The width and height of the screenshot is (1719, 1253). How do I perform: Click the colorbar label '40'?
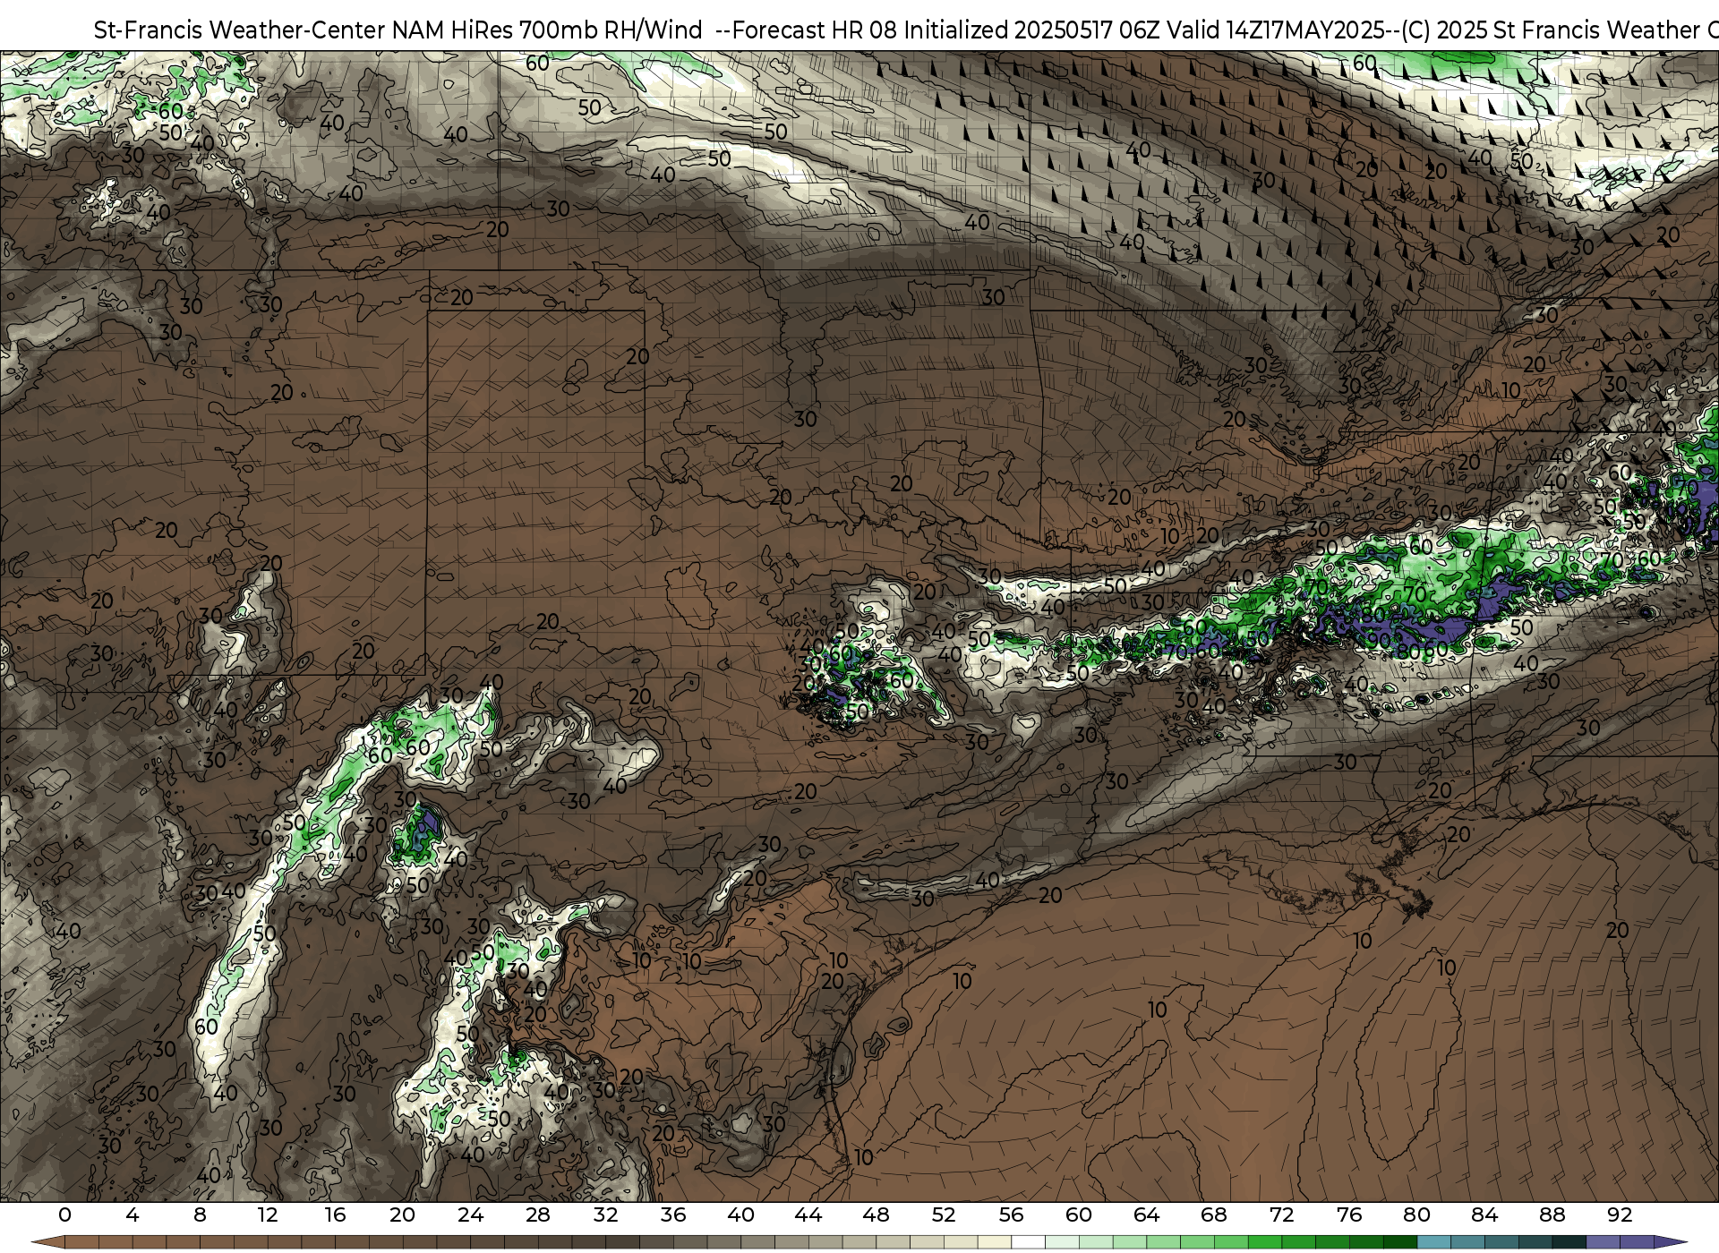pyautogui.click(x=740, y=1215)
